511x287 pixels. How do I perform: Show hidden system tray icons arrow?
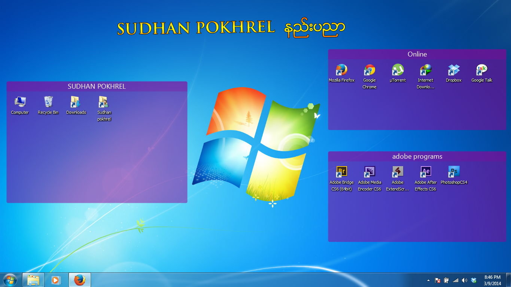[428, 280]
